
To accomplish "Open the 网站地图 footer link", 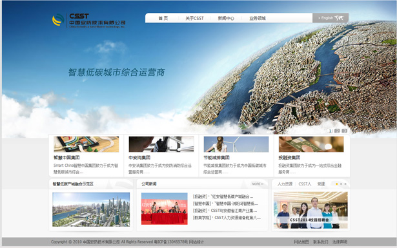I will [x=301, y=242].
